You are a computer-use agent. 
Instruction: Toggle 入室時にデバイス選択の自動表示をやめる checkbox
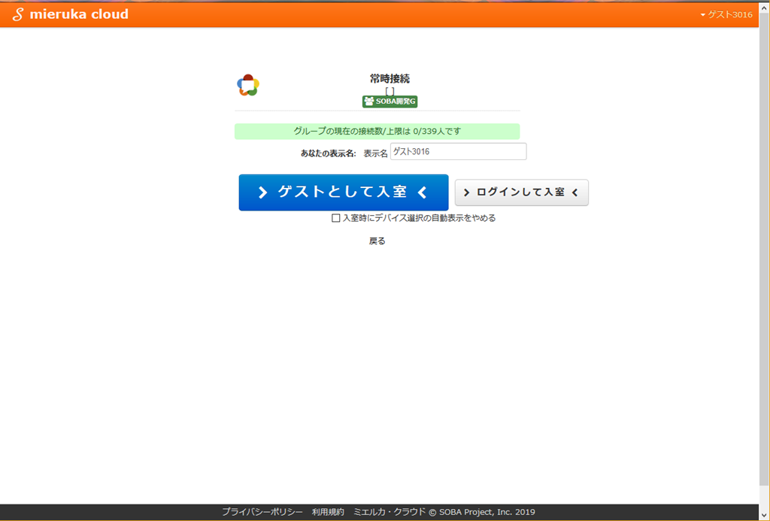(336, 218)
